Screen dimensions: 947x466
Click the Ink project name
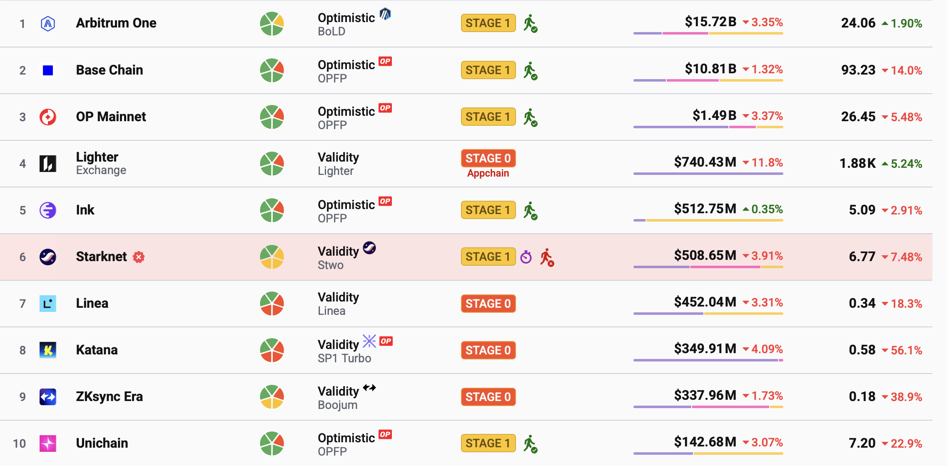[85, 210]
